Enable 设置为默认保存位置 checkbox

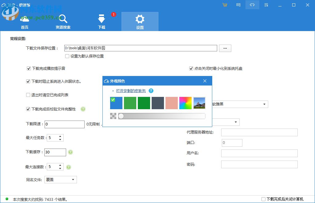67,56
